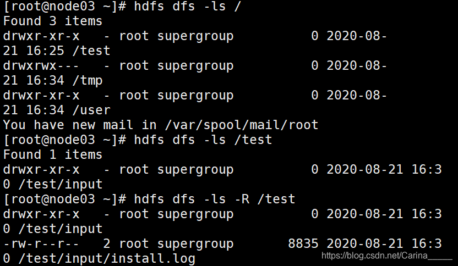Image resolution: width=458 pixels, height=266 pixels.
Task: Click the first prompt '[root@node03 ~]#' at top
Action: pos(64,7)
